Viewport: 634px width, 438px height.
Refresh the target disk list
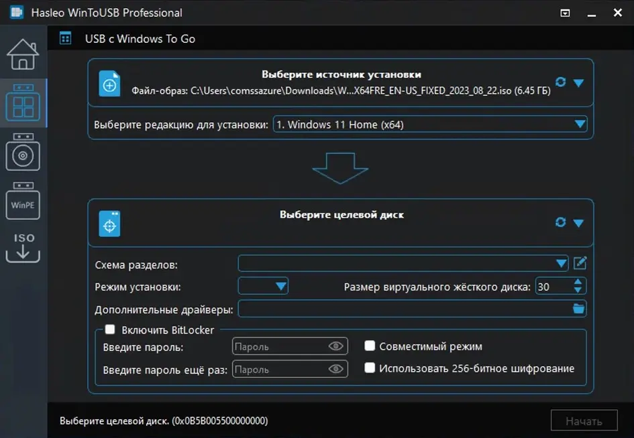pos(560,222)
